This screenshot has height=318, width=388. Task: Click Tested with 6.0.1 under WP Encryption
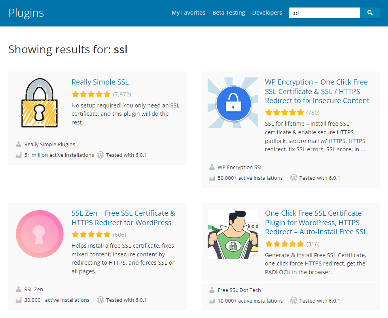pos(320,178)
